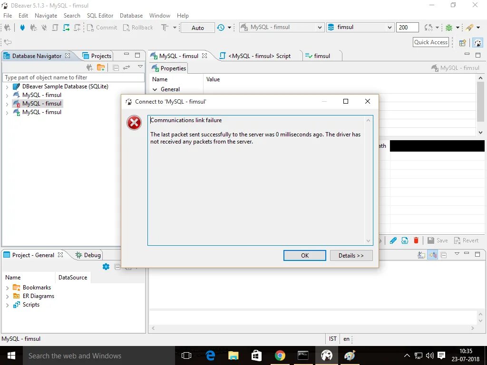This screenshot has width=487, height=365.
Task: Click the blue pencil edit icon
Action: [393, 240]
